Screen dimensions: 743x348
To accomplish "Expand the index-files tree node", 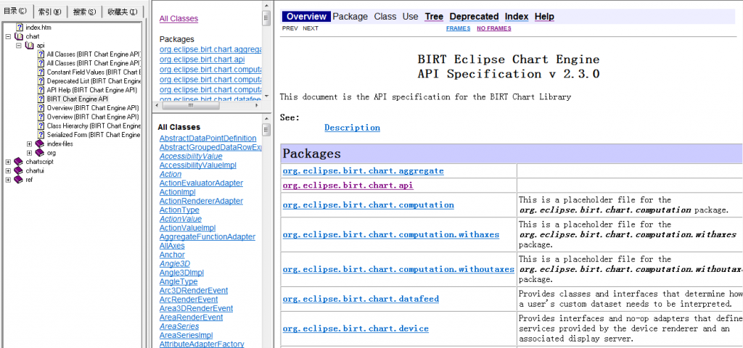I will coord(29,144).
